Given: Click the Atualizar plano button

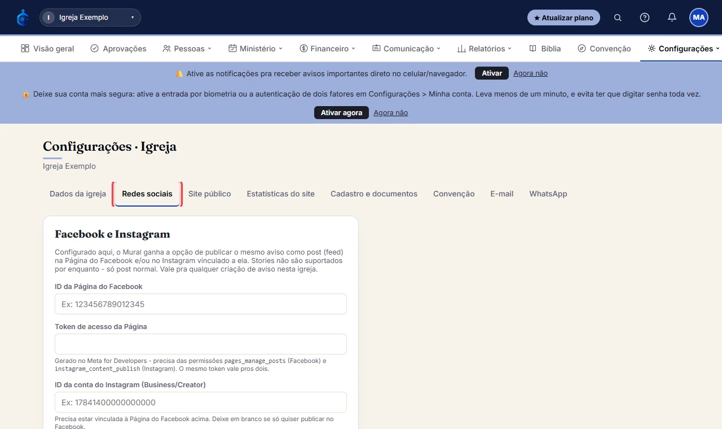Looking at the screenshot, I should click(563, 17).
